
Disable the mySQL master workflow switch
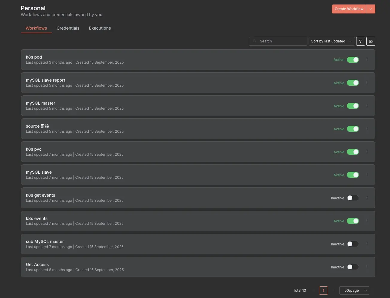point(353,106)
